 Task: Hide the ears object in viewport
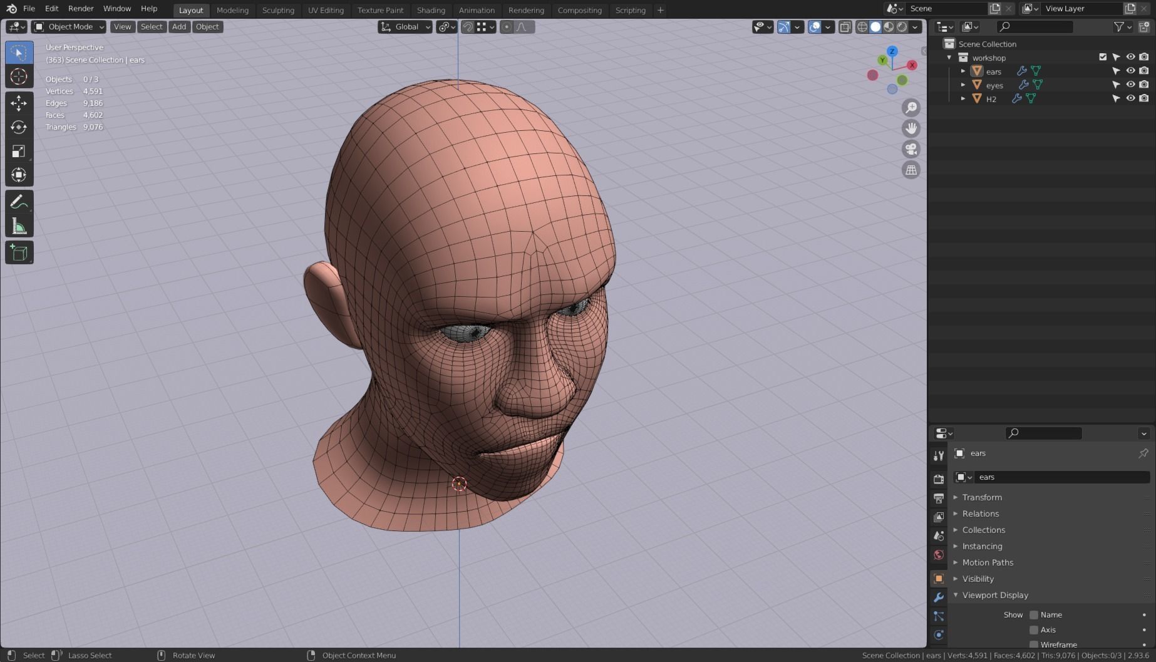pyautogui.click(x=1130, y=71)
